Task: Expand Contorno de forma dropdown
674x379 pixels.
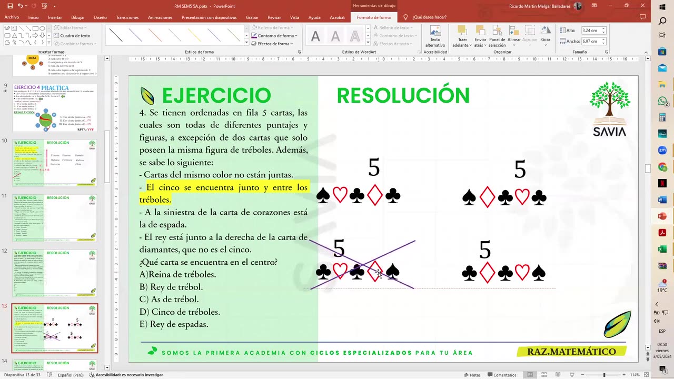Action: (x=296, y=36)
